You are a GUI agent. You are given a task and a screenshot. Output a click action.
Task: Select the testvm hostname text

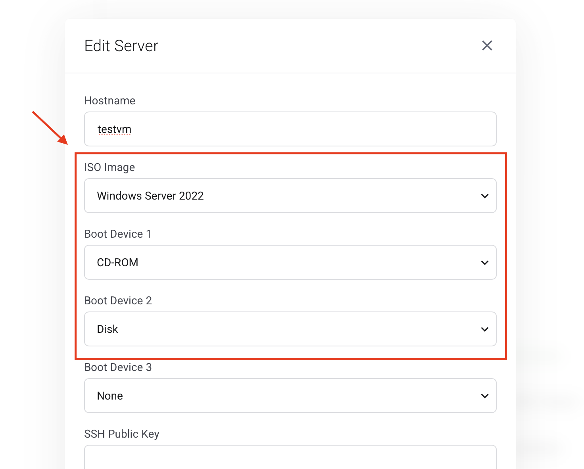tap(114, 129)
